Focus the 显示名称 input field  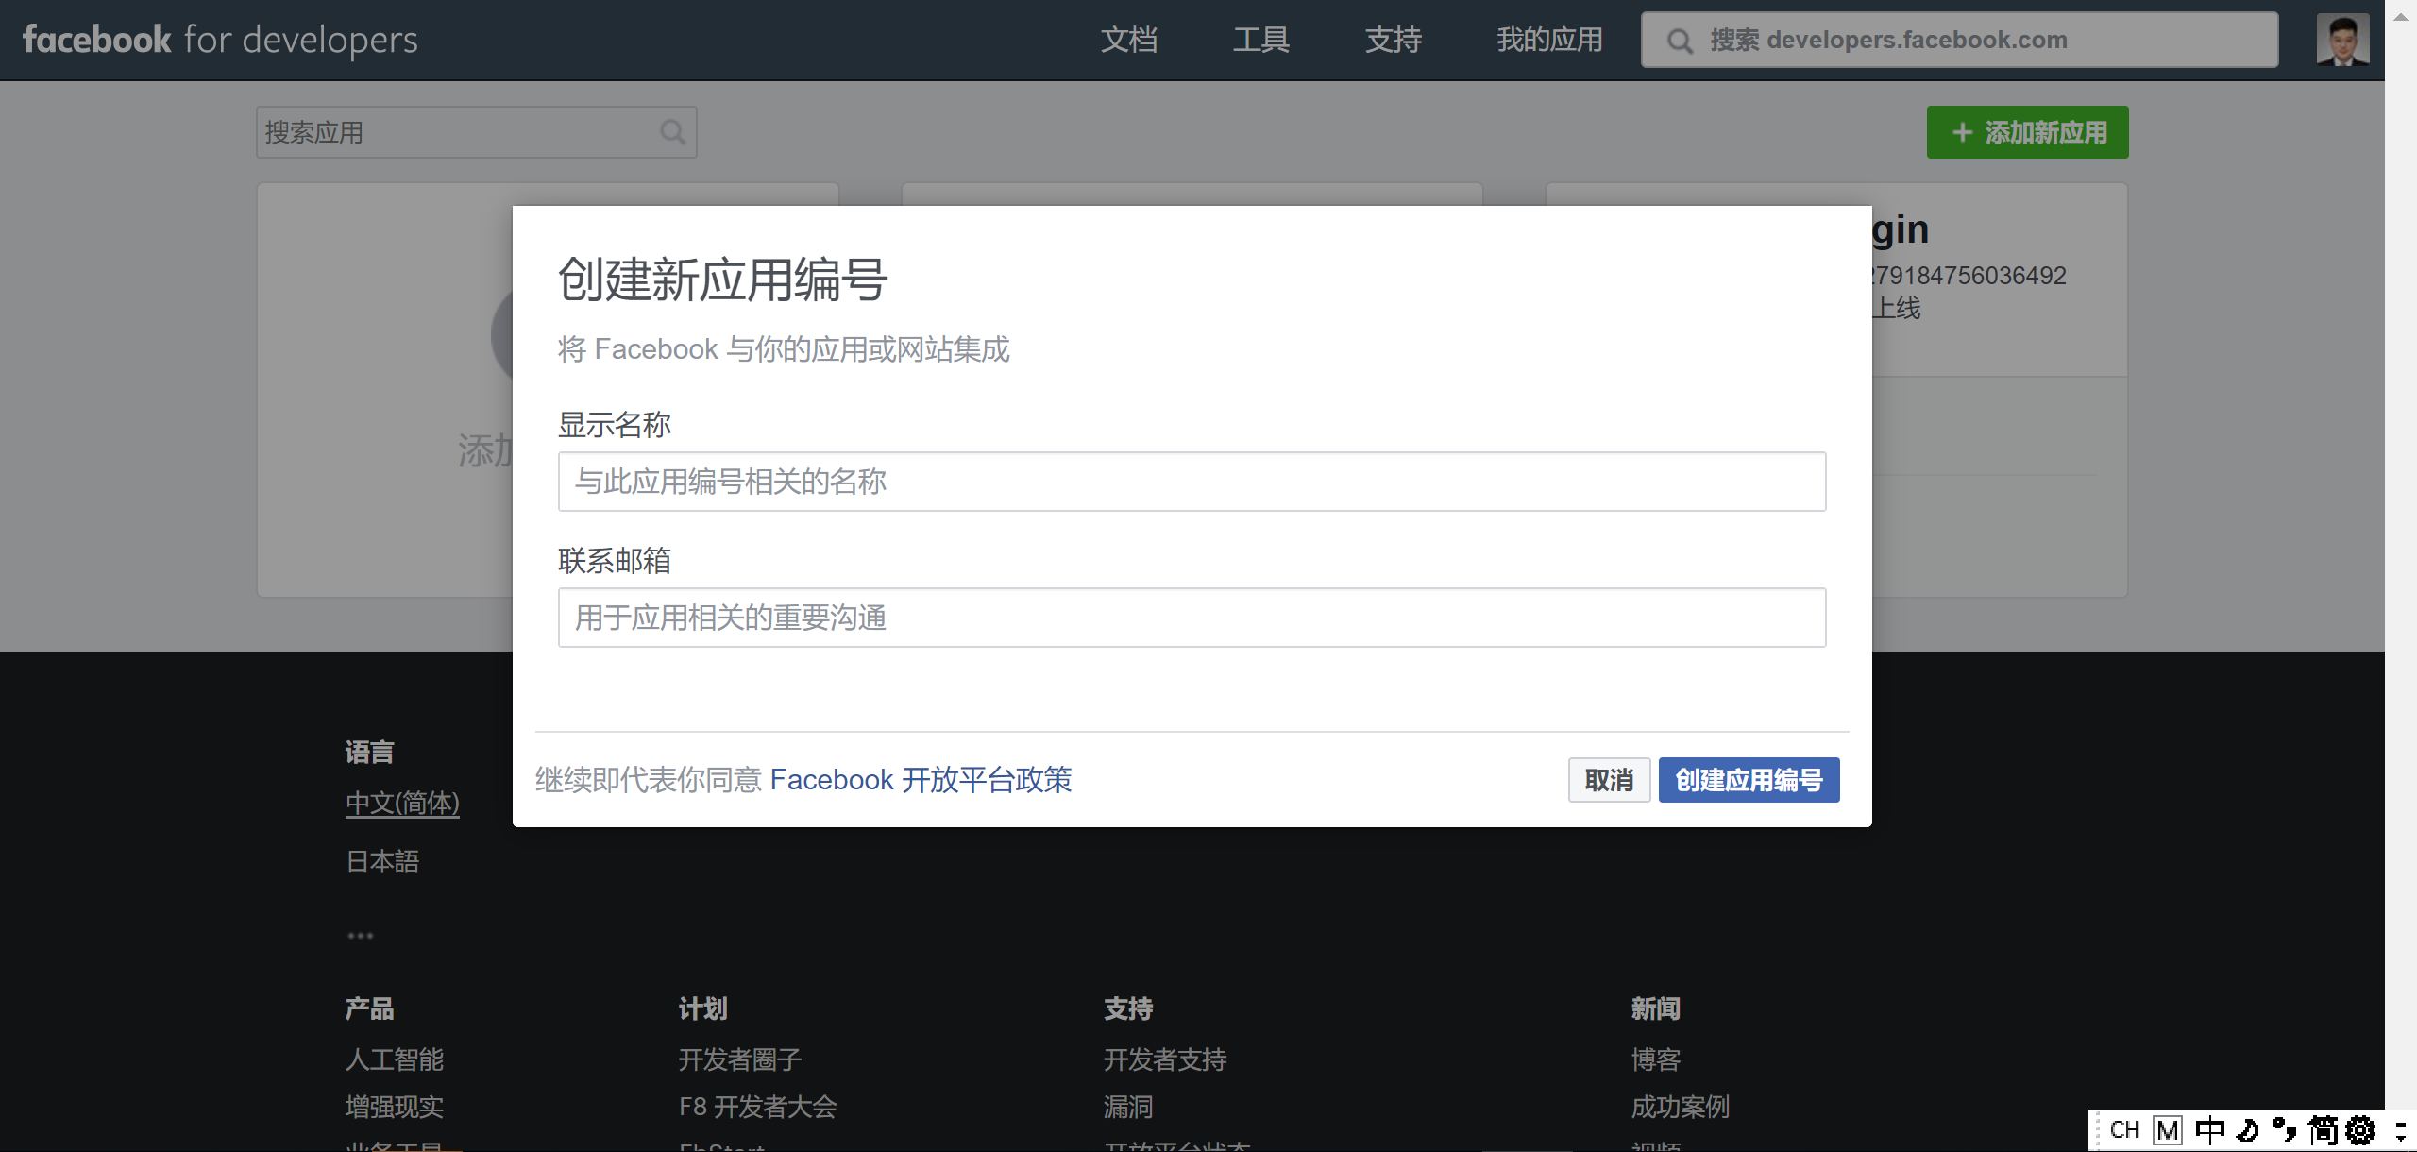(1192, 482)
